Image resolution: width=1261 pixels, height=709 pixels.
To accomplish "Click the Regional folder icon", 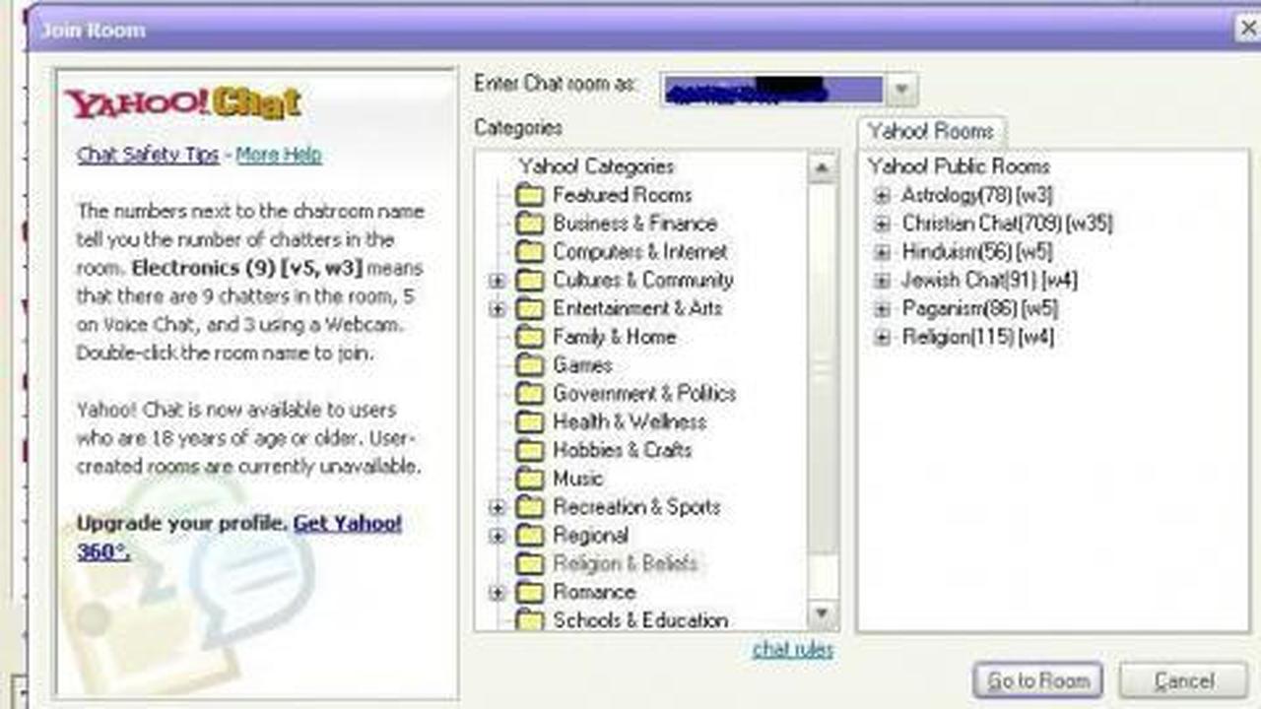I will point(530,536).
